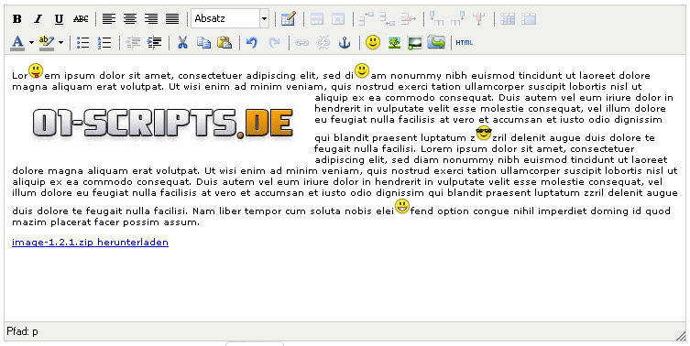Undo the last change
Viewport: 690px width, 346px height.
[252, 43]
